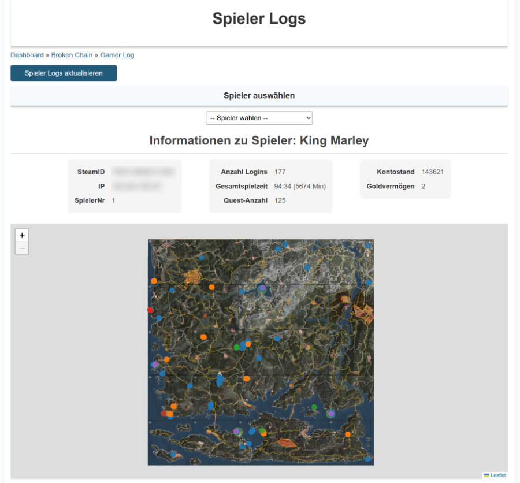
Task: Select the purple marker in northern lake
Action: pos(262,288)
